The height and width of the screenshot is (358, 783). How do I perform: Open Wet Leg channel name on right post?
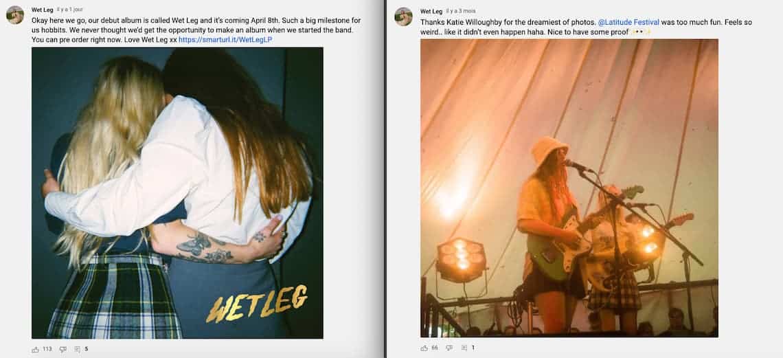(431, 11)
